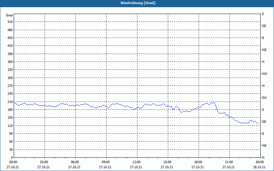Select the 480 y-axis value
274x171 pixels.
pyautogui.click(x=10, y=30)
